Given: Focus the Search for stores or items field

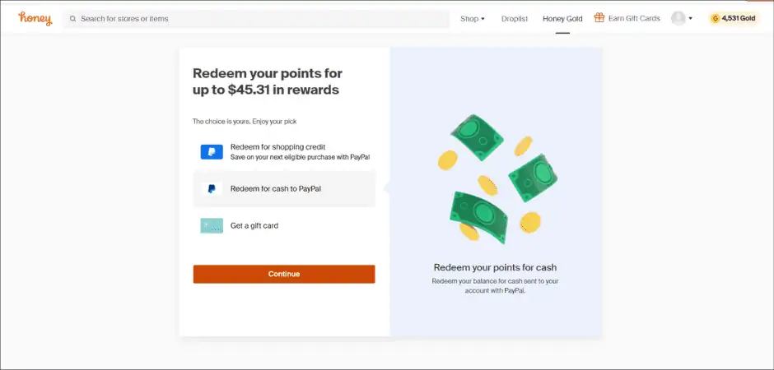Looking at the screenshot, I should coord(256,19).
